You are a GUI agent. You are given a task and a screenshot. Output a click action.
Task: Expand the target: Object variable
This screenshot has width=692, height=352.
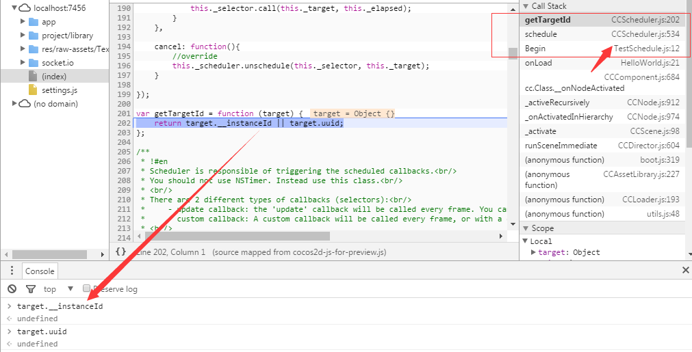tap(533, 252)
